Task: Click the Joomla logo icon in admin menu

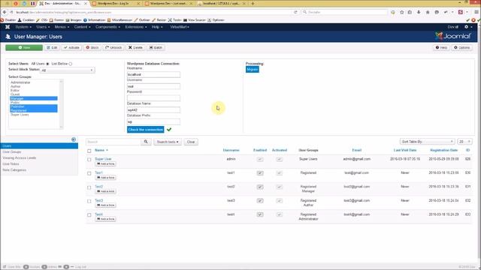Action: pyautogui.click(x=8, y=27)
